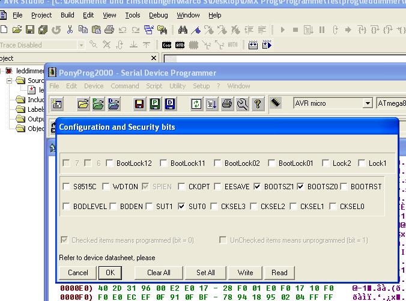Open the AVR Studio Project menu
Screen dimensions: 406x301
(x=41, y=15)
